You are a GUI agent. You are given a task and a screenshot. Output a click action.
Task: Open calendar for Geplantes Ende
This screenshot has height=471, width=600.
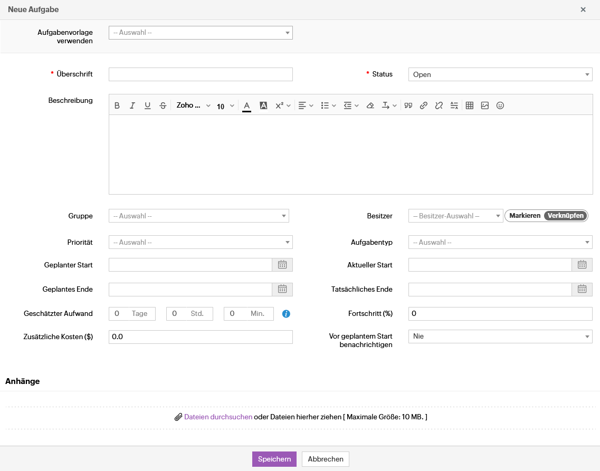[282, 289]
